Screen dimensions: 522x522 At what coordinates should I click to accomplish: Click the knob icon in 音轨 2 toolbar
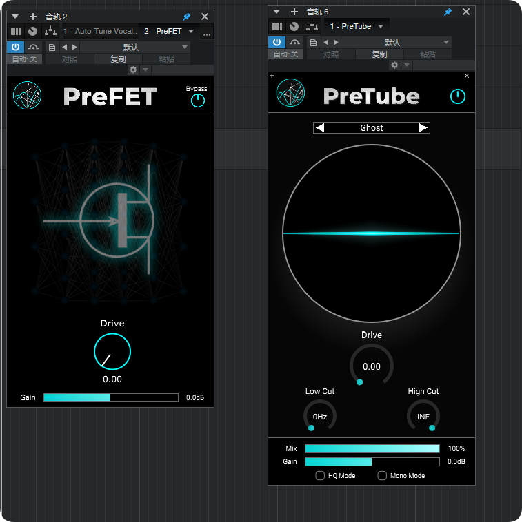tap(32, 31)
